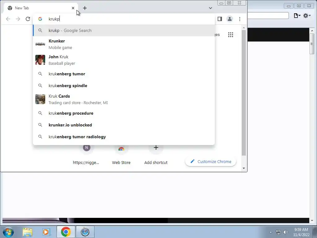Close the New Tab tab
The image size is (317, 238).
tap(73, 8)
